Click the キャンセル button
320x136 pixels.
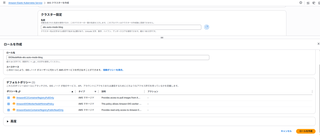286,131
